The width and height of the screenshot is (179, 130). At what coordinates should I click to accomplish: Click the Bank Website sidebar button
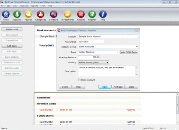[x=12, y=57]
